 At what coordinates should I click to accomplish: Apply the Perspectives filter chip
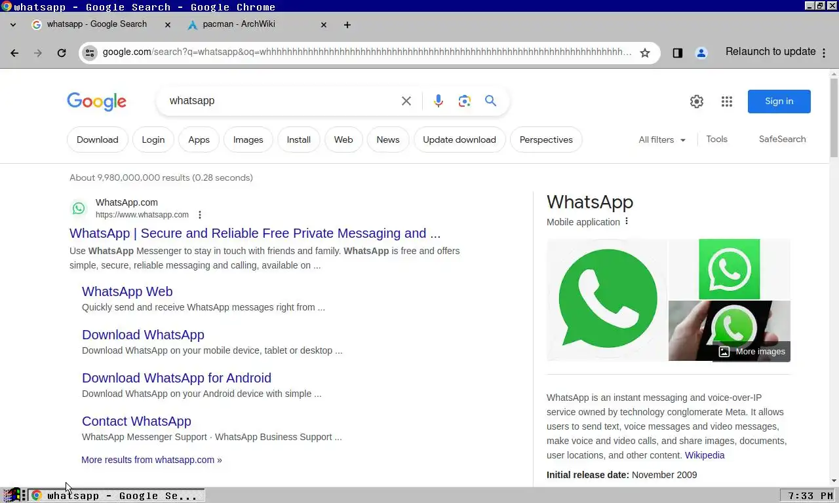[546, 140]
